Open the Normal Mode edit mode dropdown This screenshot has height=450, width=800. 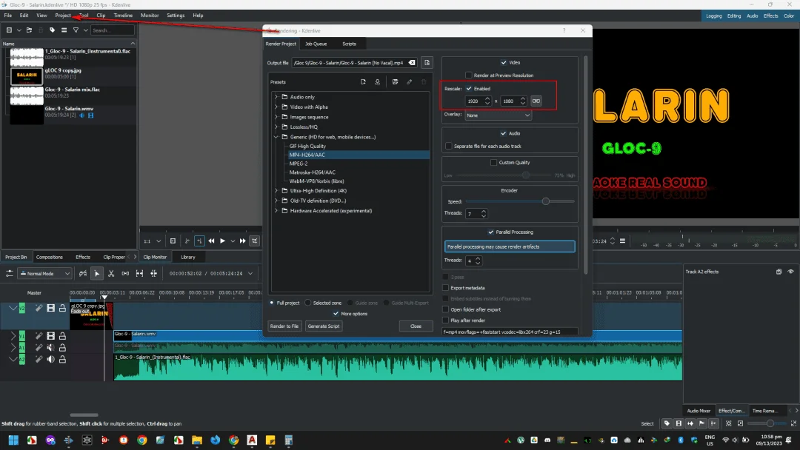[45, 274]
